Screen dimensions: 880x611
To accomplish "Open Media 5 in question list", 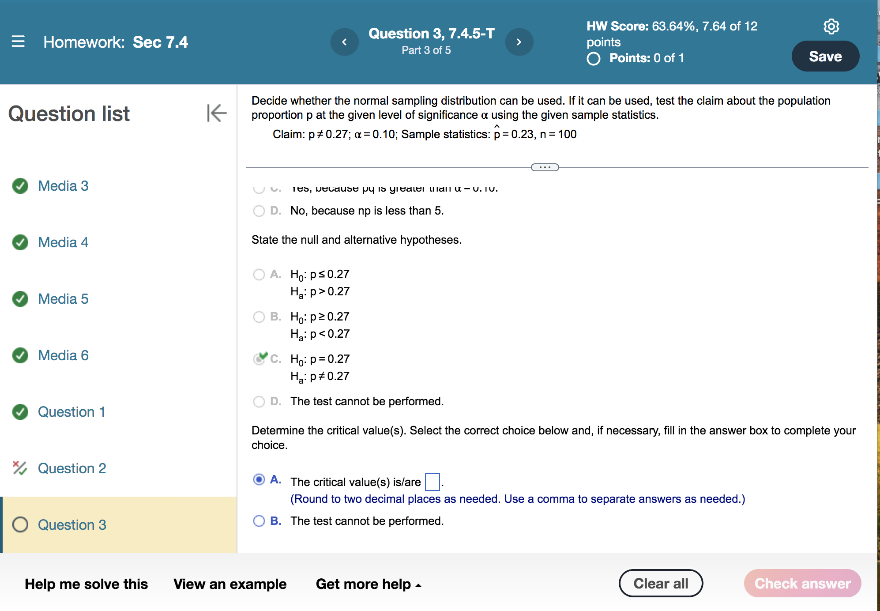I will pos(63,299).
